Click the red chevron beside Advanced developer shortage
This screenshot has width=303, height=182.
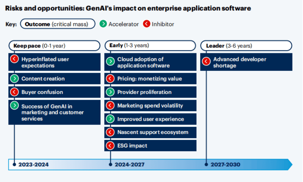(206, 62)
